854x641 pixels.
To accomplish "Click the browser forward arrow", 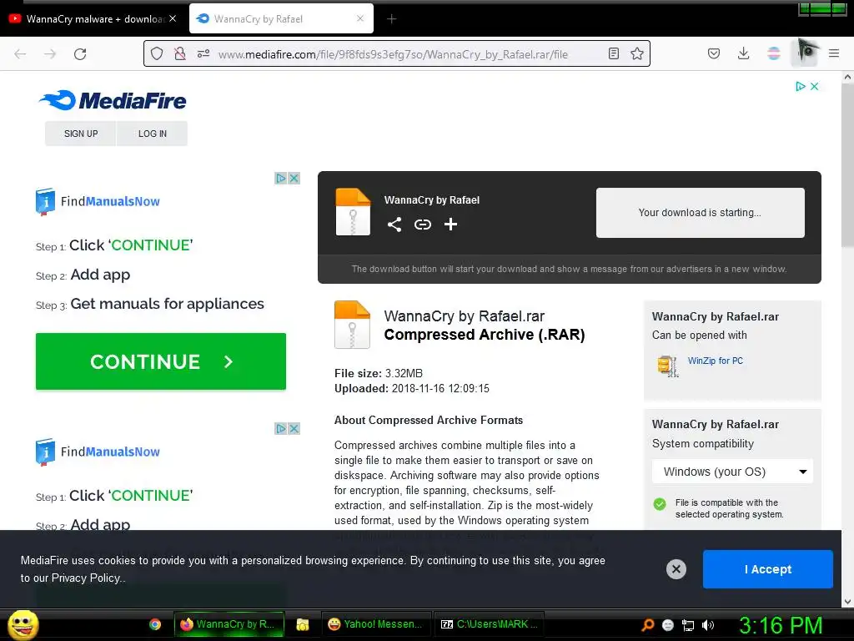I will (50, 54).
